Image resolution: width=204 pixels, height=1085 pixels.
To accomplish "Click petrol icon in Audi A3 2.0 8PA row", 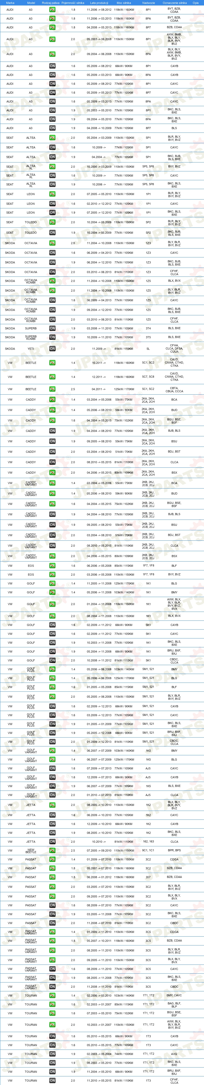I will (52, 54).
